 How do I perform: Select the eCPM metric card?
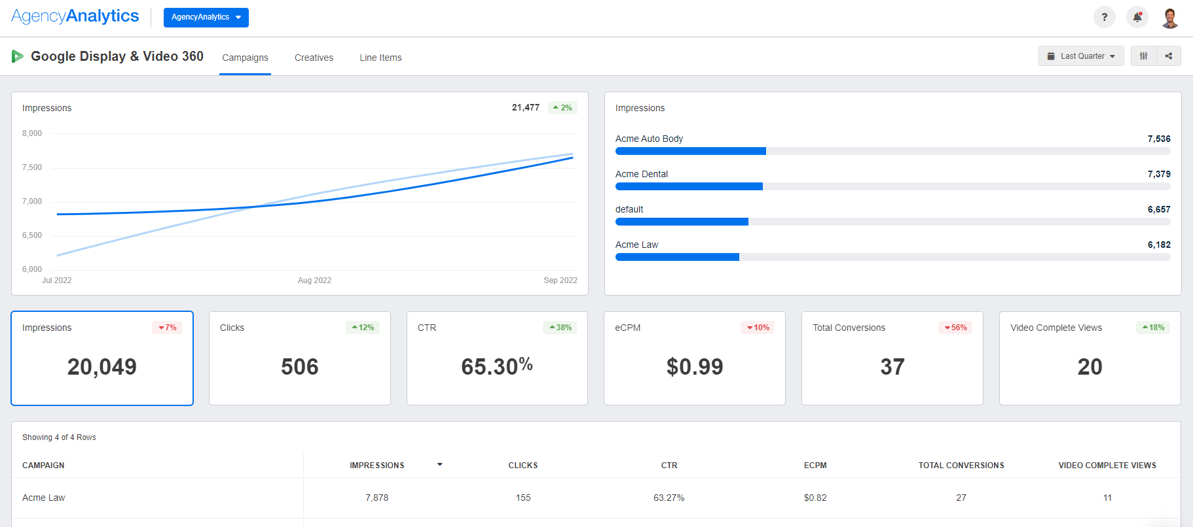[694, 358]
